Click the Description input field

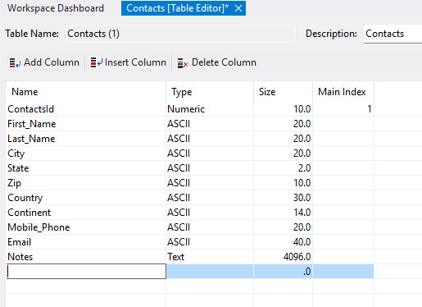393,34
